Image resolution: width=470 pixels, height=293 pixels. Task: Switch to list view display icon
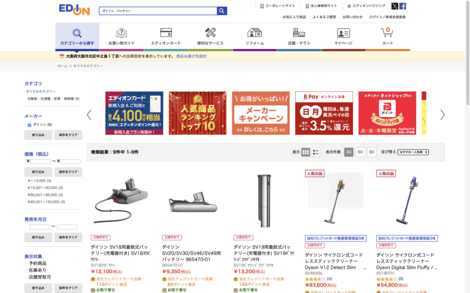point(316,152)
